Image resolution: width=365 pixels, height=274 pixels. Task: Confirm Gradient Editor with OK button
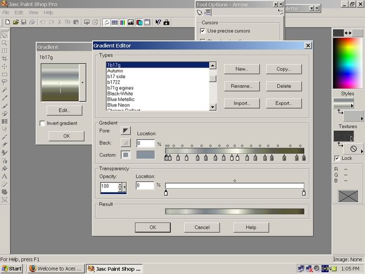pyautogui.click(x=153, y=227)
